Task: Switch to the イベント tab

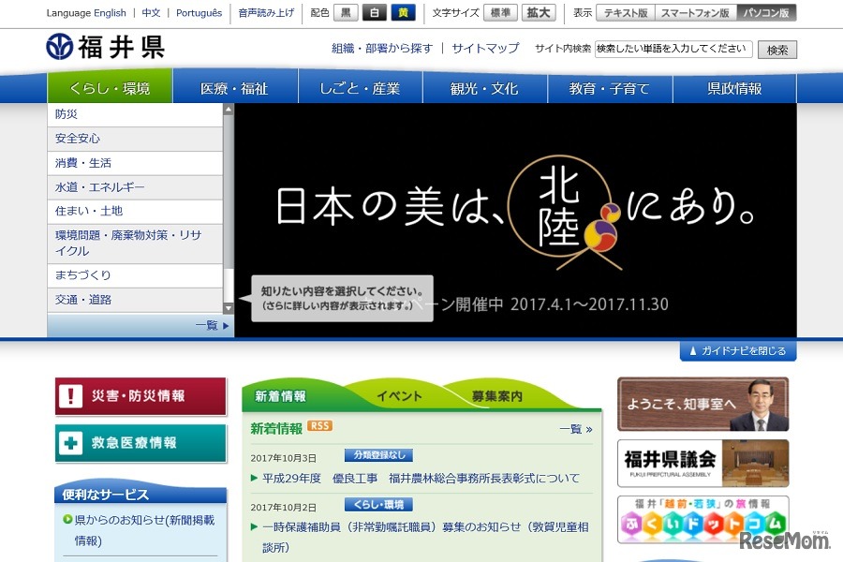Action: click(x=400, y=395)
